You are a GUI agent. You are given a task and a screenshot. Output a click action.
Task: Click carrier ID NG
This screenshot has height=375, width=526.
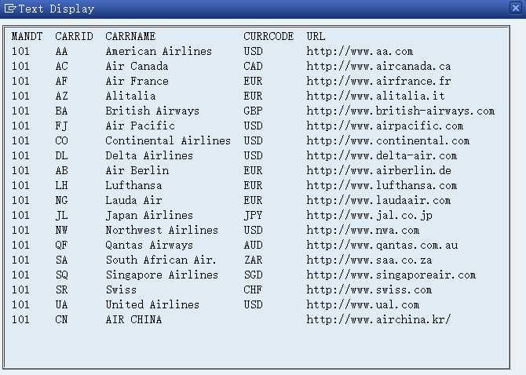point(61,200)
